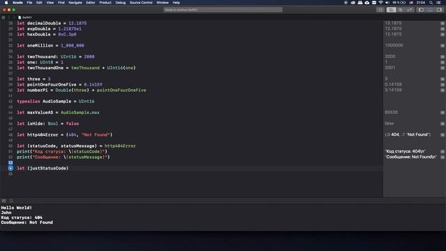Open the View menu
This screenshot has width=446, height=251.
50,3
